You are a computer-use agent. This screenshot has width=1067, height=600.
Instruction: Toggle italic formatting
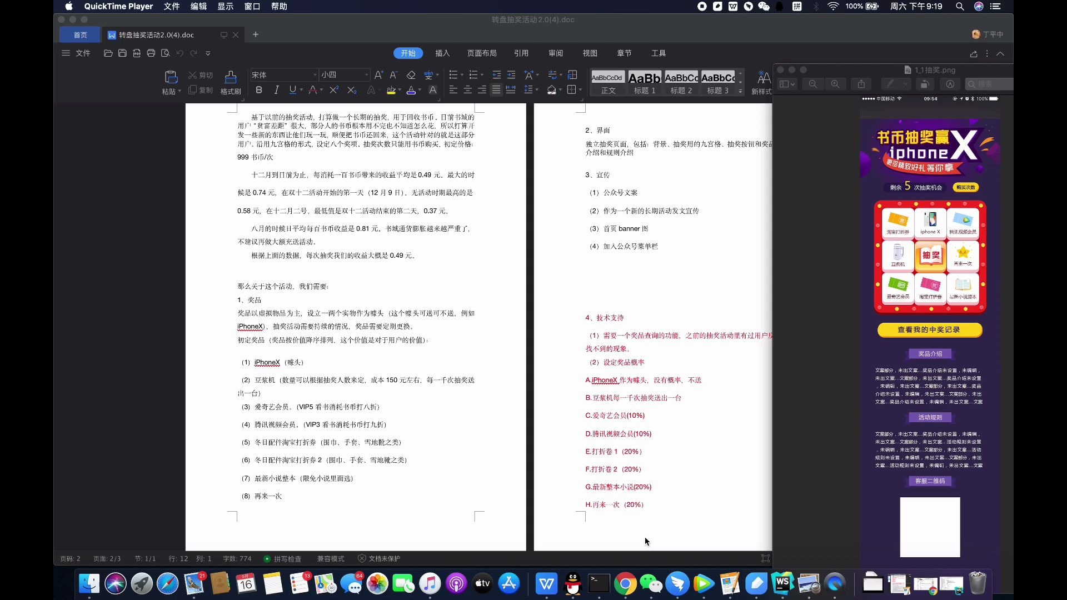276,90
